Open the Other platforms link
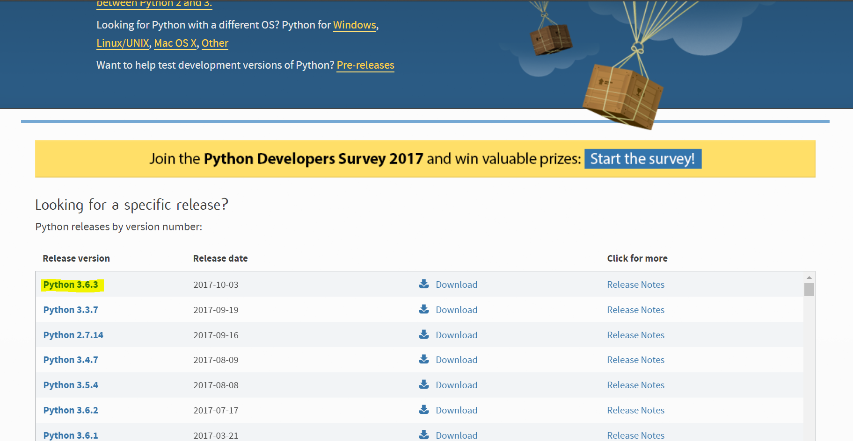Screen dimensions: 853x441 coord(215,43)
